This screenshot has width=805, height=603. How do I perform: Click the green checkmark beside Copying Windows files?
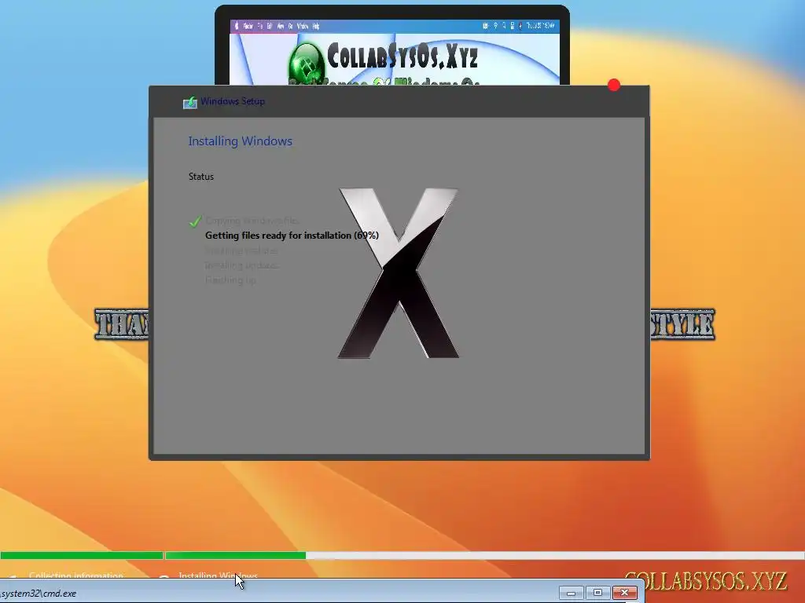coord(195,221)
